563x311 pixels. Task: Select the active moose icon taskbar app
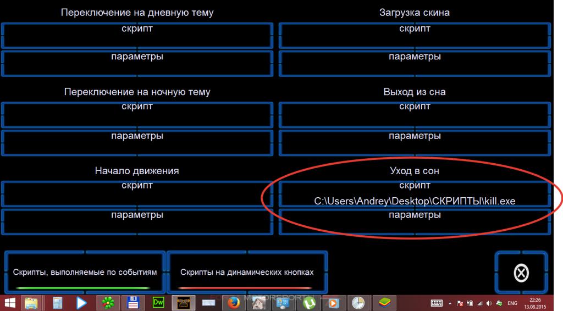click(x=184, y=303)
